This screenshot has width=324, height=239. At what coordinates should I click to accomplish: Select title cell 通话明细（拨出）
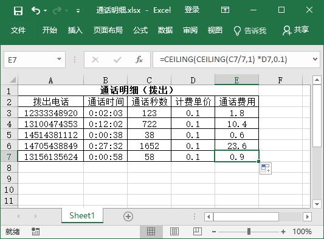tap(138, 91)
